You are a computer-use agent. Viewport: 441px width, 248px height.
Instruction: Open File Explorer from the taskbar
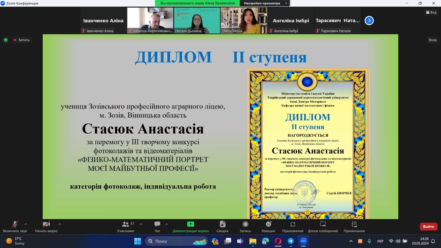[253, 241]
